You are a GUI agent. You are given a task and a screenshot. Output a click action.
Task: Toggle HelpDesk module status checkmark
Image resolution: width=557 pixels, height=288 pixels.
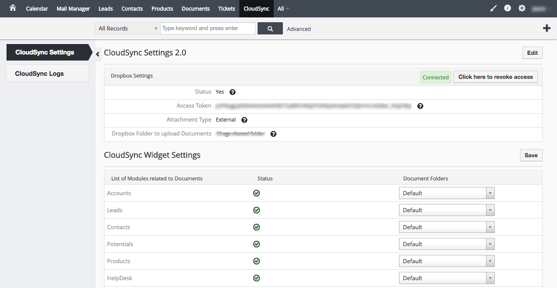[257, 278]
